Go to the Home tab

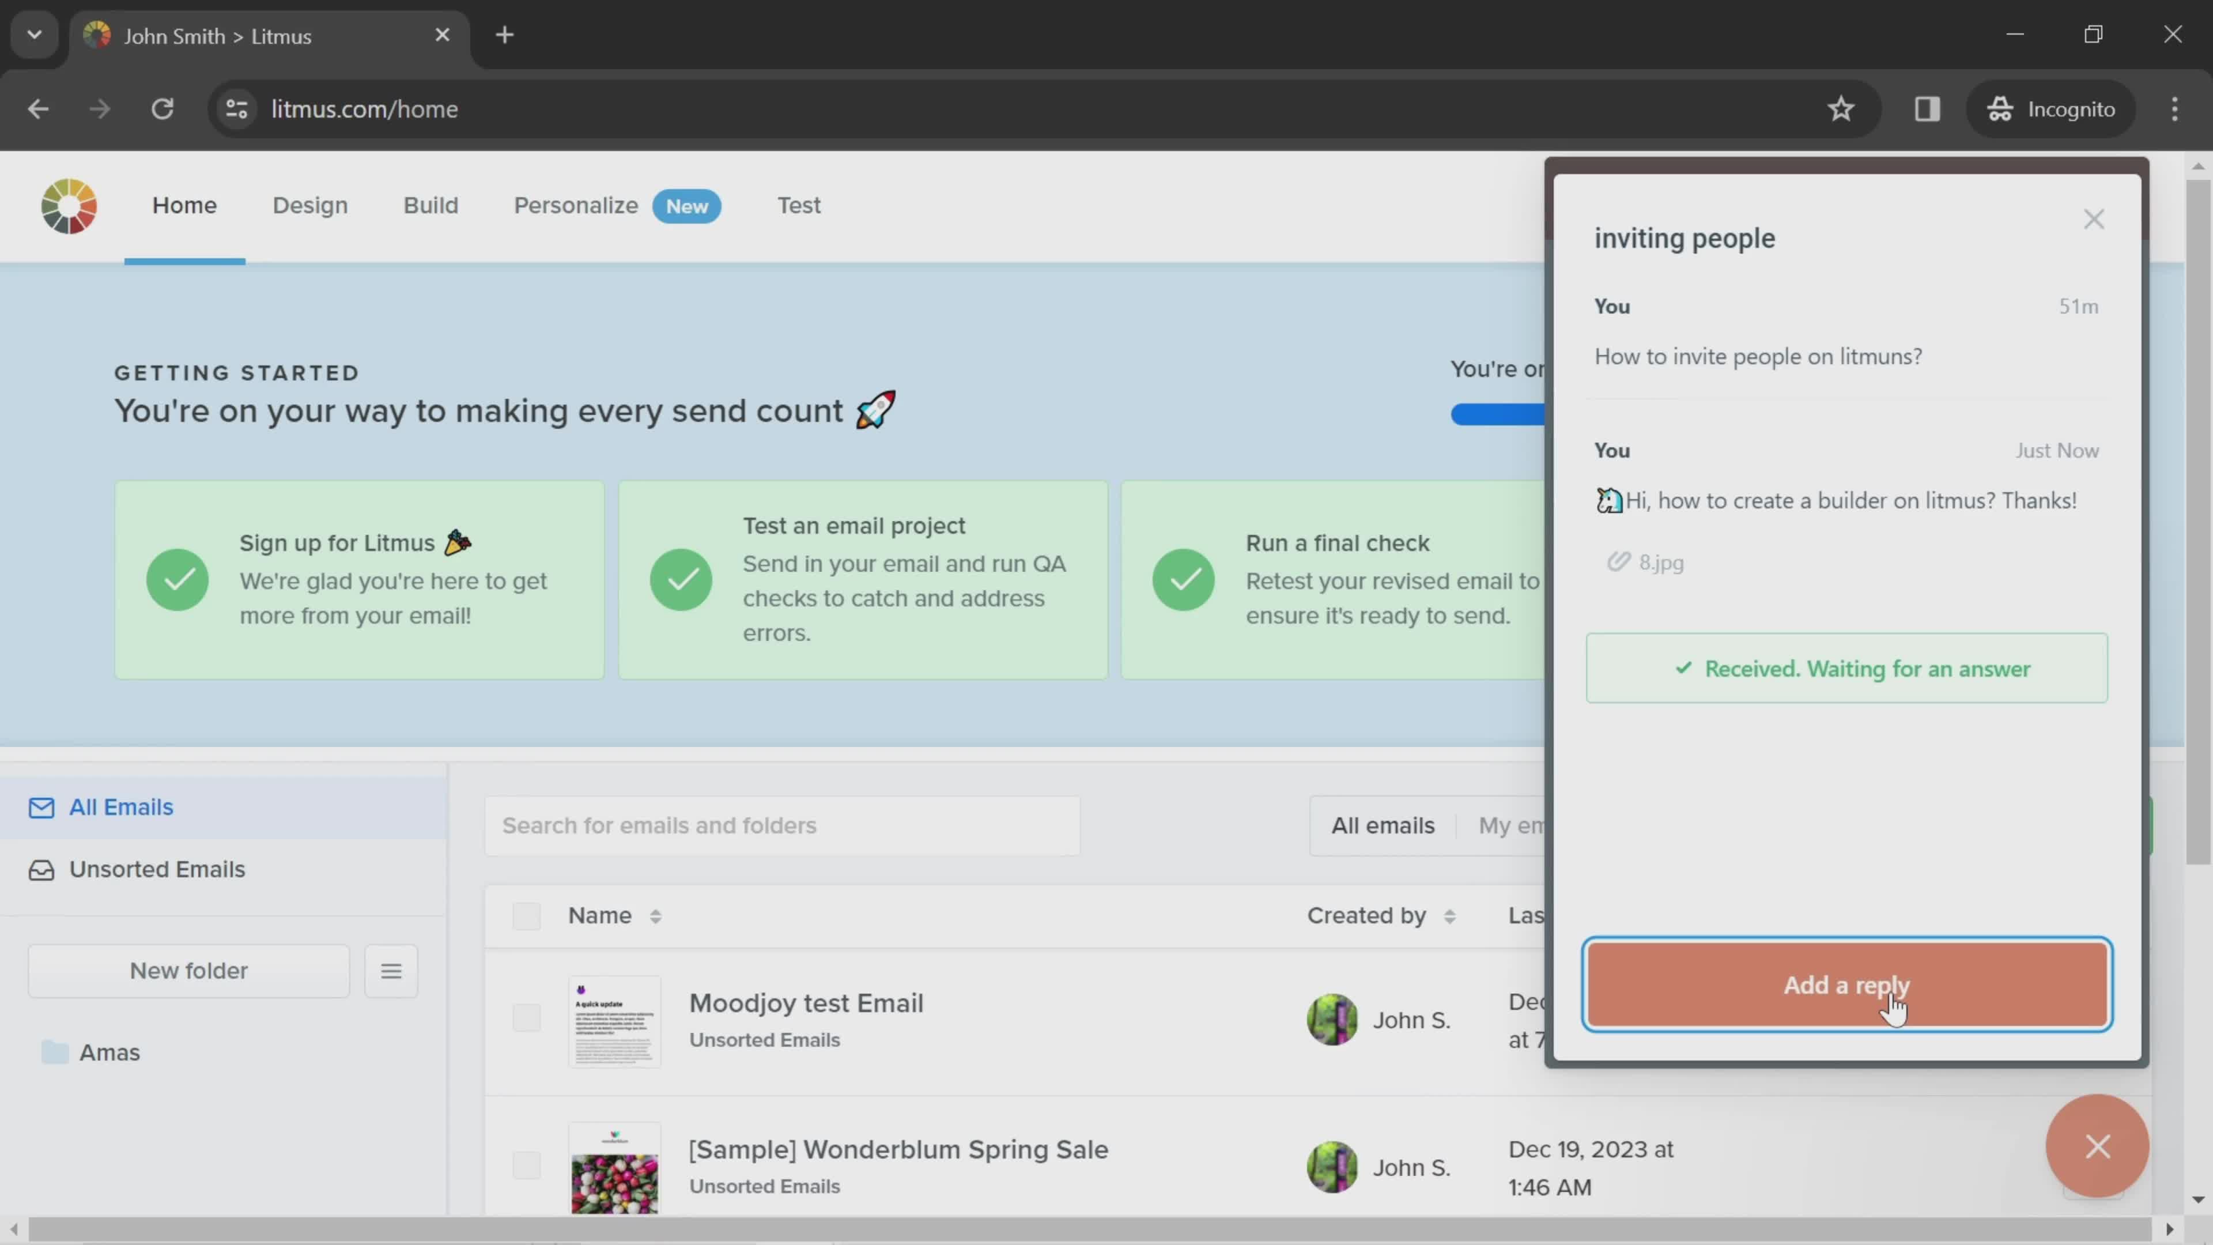tap(184, 206)
